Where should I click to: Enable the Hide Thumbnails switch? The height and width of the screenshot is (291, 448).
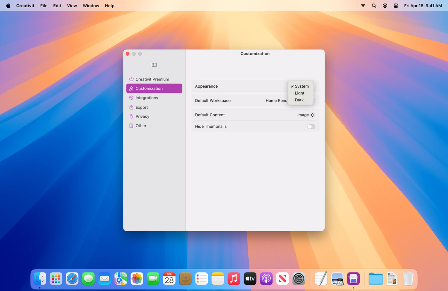[311, 127]
